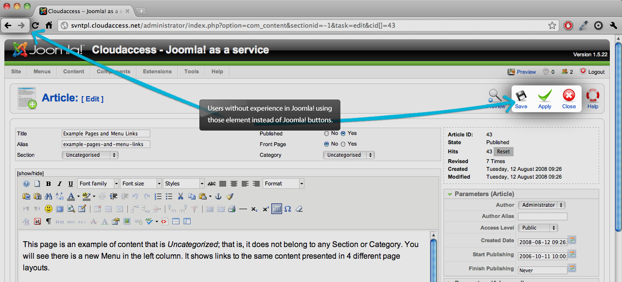Click the strikethrough ABC icon
The width and height of the screenshot is (622, 282).
point(212,184)
